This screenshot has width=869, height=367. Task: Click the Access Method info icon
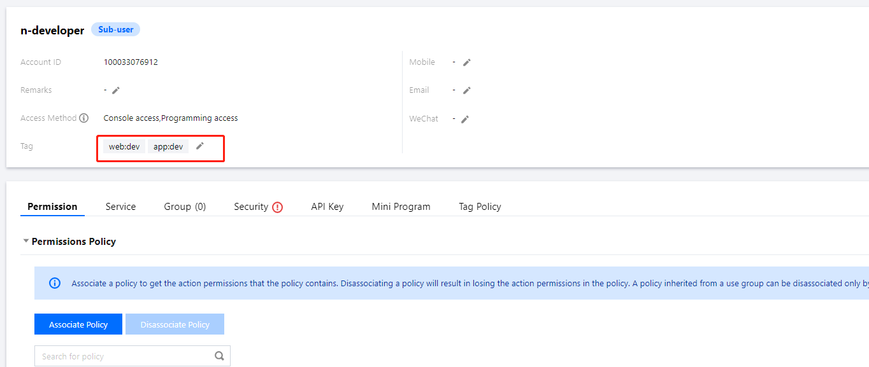tap(83, 118)
